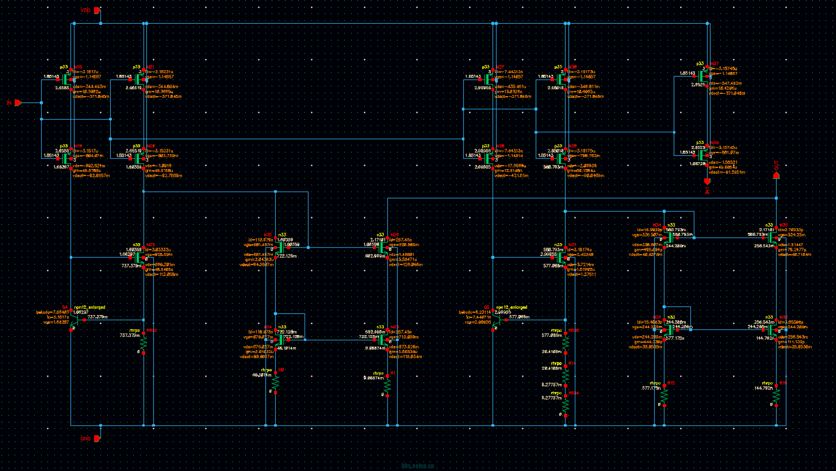Click wire junction next to IN pin

click(42, 103)
